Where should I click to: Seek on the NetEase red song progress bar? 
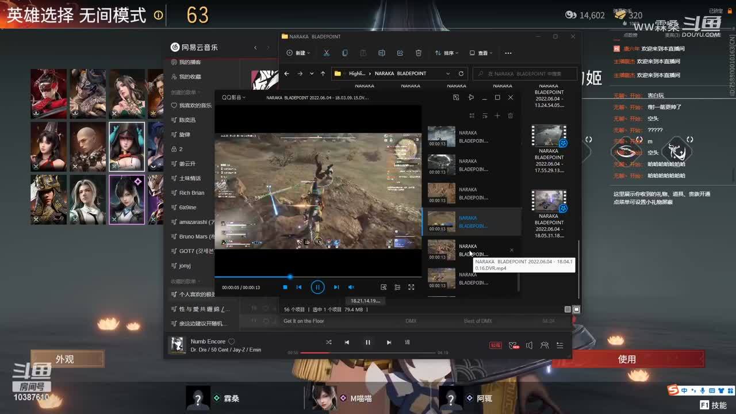coord(368,352)
